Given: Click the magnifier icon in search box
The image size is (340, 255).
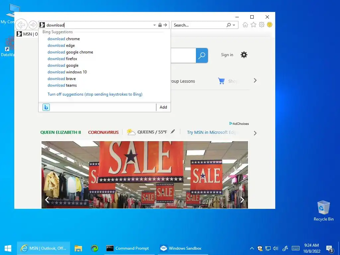Looking at the screenshot, I should click(228, 25).
